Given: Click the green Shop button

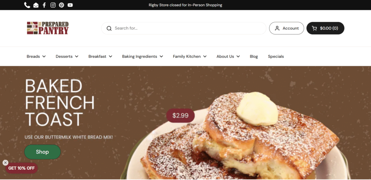Looking at the screenshot, I should pyautogui.click(x=42, y=152).
